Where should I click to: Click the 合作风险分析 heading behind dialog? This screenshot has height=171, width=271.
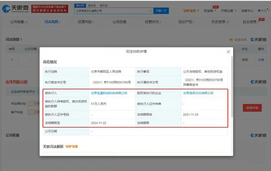click(x=17, y=82)
